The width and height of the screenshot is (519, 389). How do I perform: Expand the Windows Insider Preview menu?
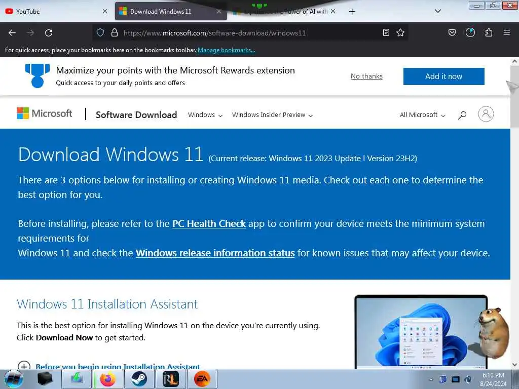[272, 115]
